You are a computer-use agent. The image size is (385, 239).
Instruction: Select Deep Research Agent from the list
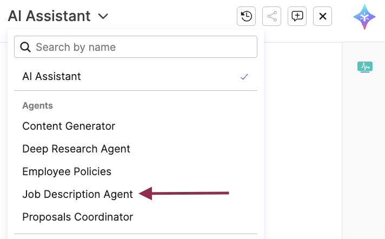76,149
